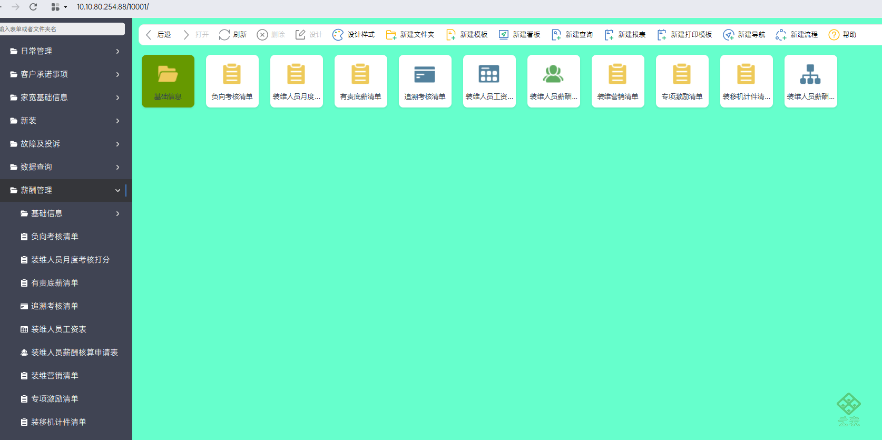Click 新建看板 dashboard icon

pos(504,35)
